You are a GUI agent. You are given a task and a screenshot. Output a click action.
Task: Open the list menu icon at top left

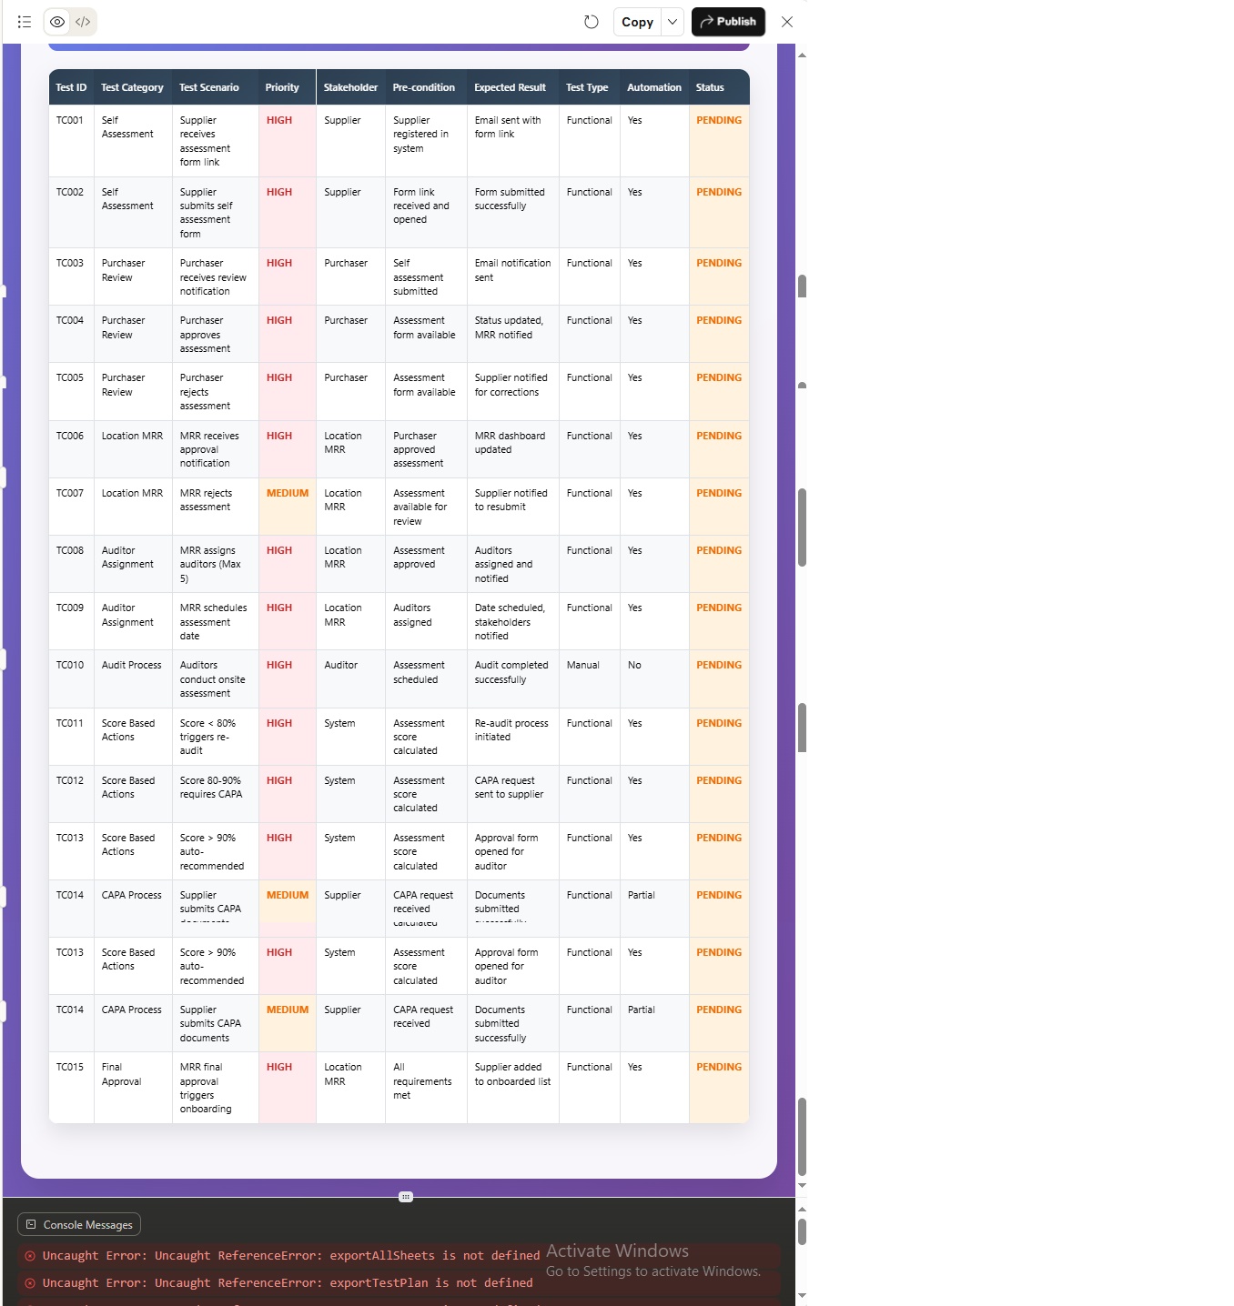click(x=25, y=22)
